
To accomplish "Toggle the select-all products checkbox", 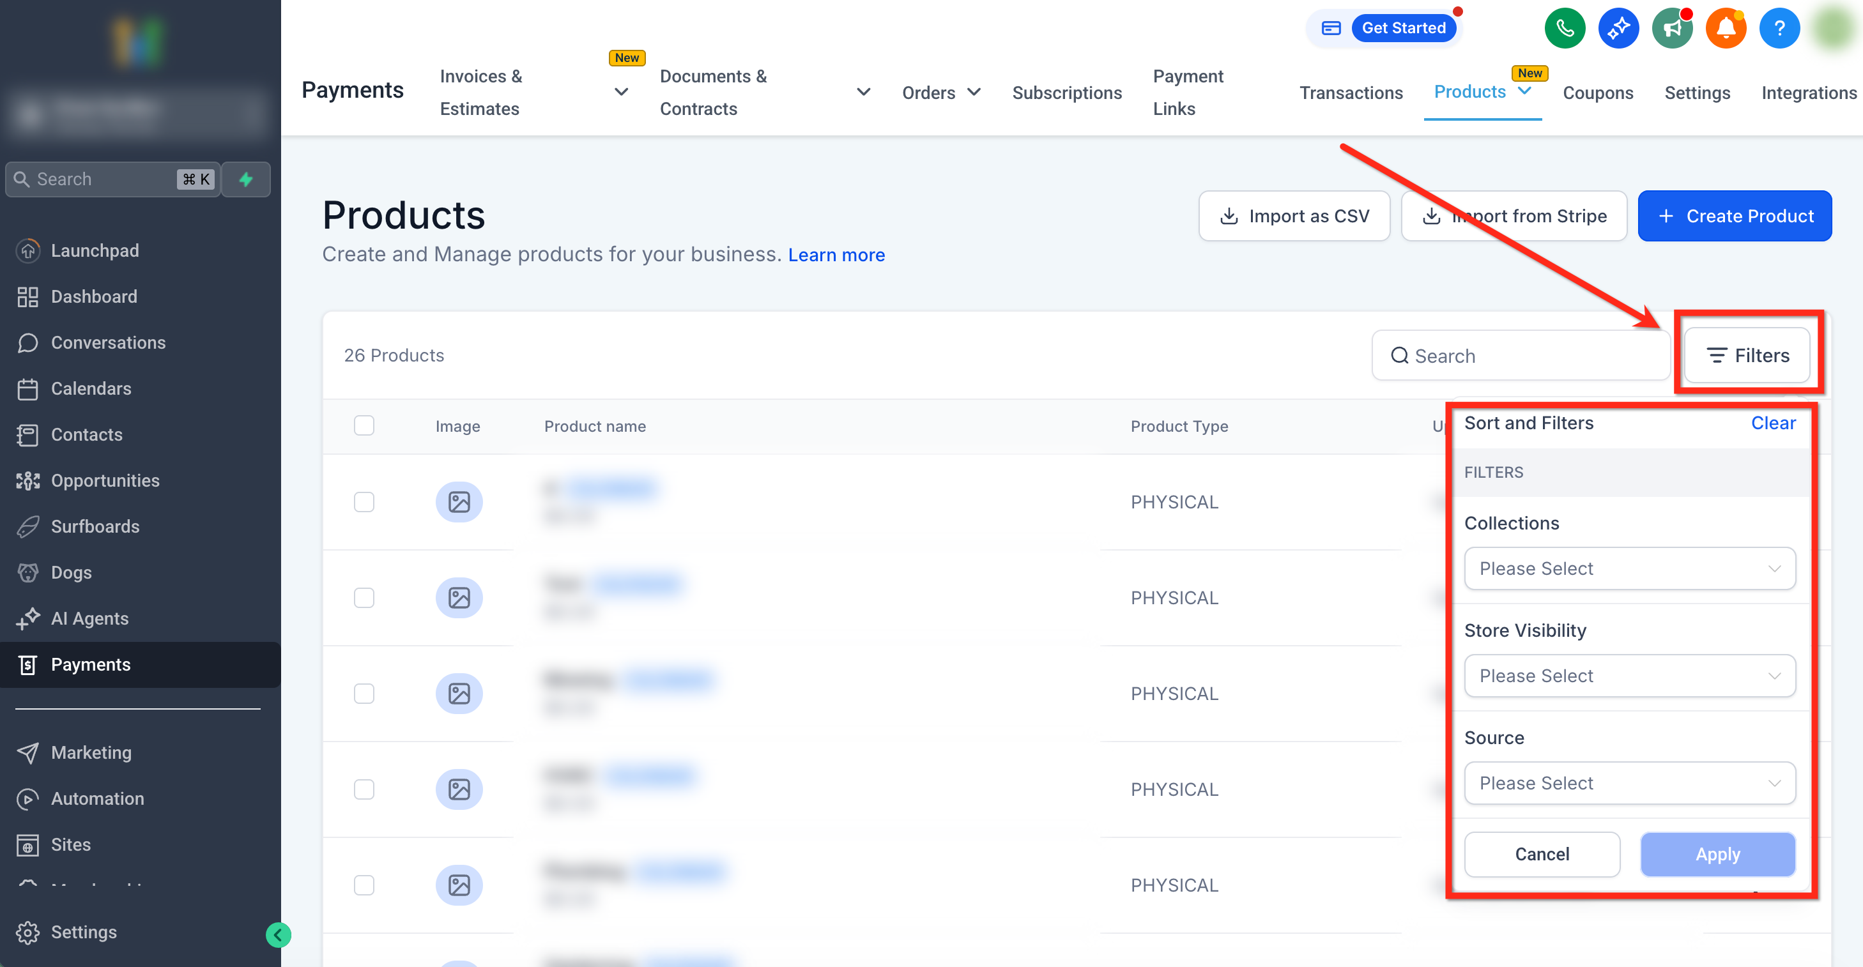I will (x=364, y=425).
